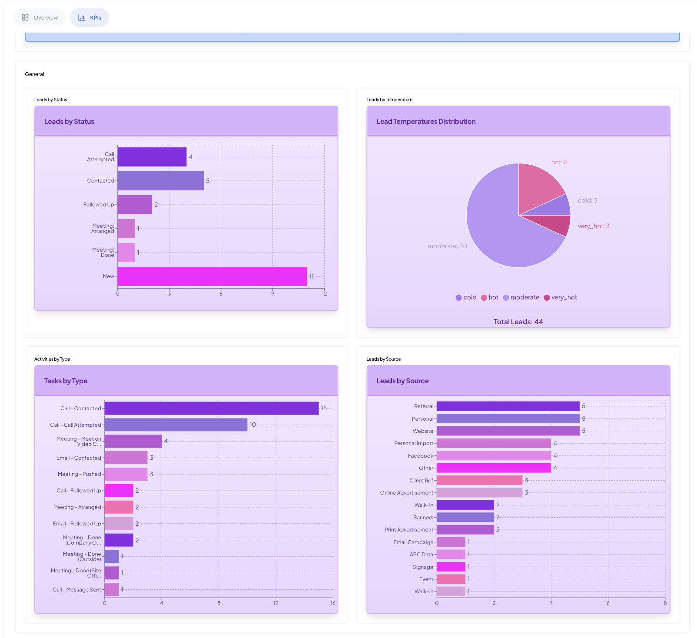This screenshot has height=638, width=697.
Task: Click the Lead Temperatures Distribution header
Action: coord(426,121)
